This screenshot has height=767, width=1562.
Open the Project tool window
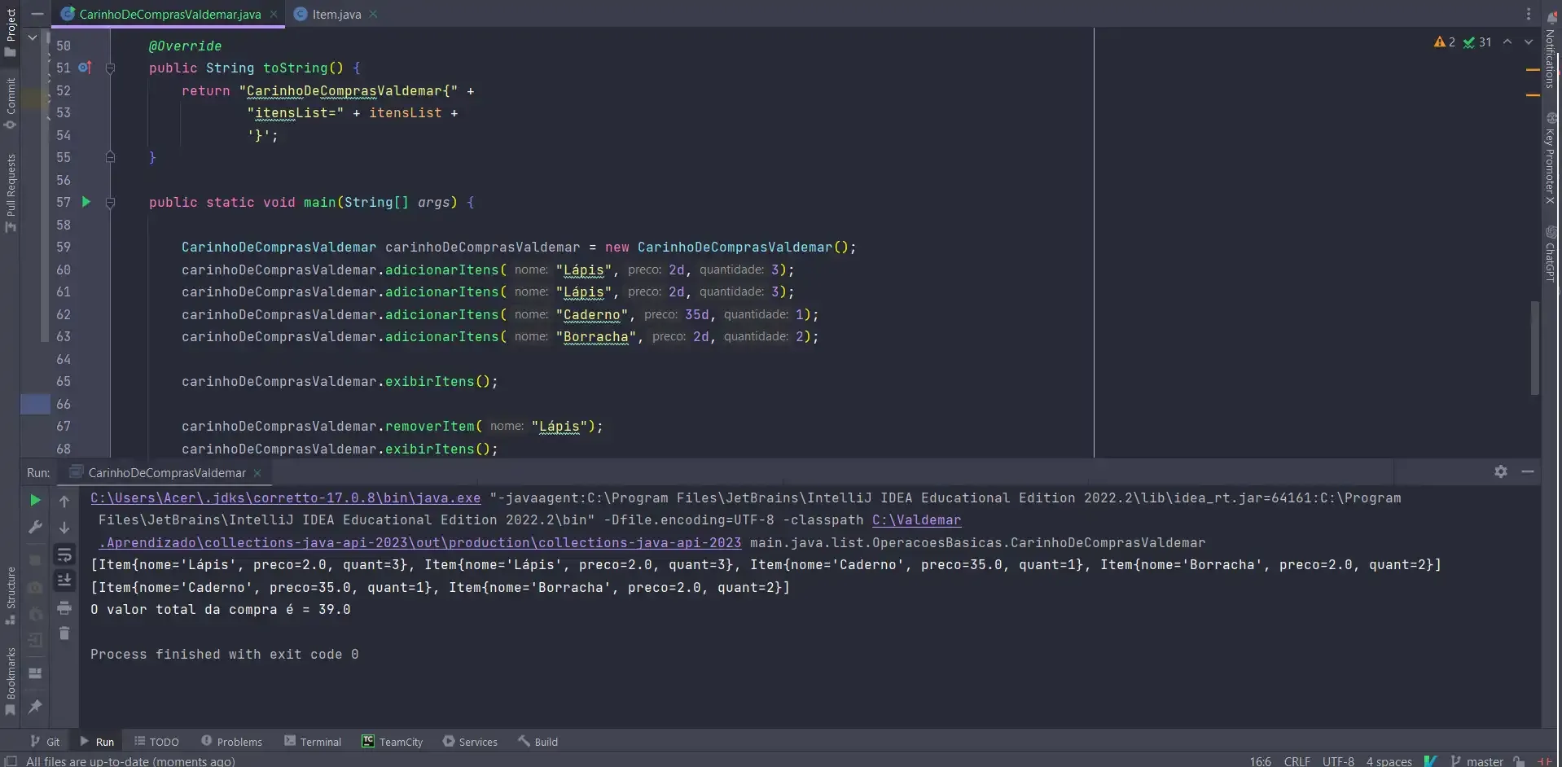point(11,33)
